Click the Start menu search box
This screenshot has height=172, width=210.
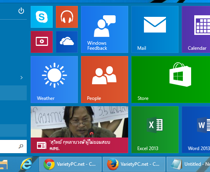13,147
